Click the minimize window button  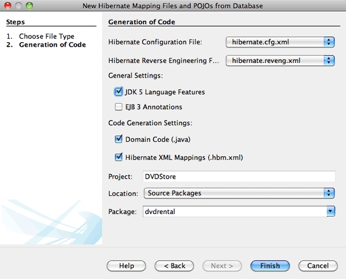pos(18,6)
